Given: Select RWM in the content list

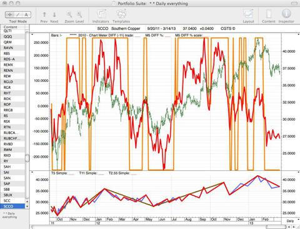Looking at the screenshot, I should [12, 150].
